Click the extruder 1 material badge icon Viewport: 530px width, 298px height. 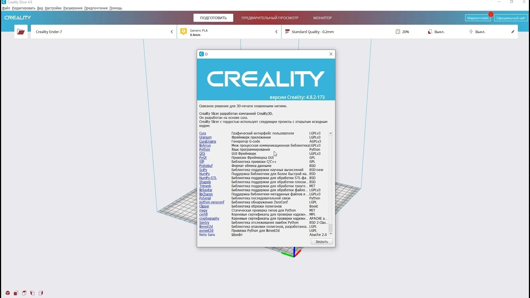point(183,32)
